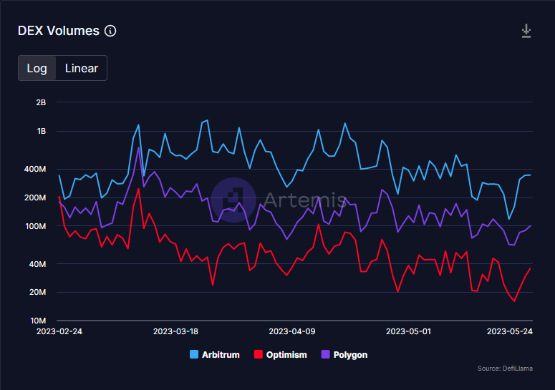This screenshot has height=390, width=555.
Task: Switch the chart scale to Log
Action: [37, 69]
